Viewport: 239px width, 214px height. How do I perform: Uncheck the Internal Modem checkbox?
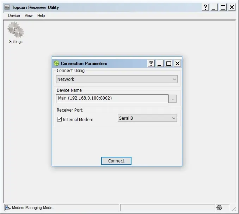pyautogui.click(x=59, y=119)
